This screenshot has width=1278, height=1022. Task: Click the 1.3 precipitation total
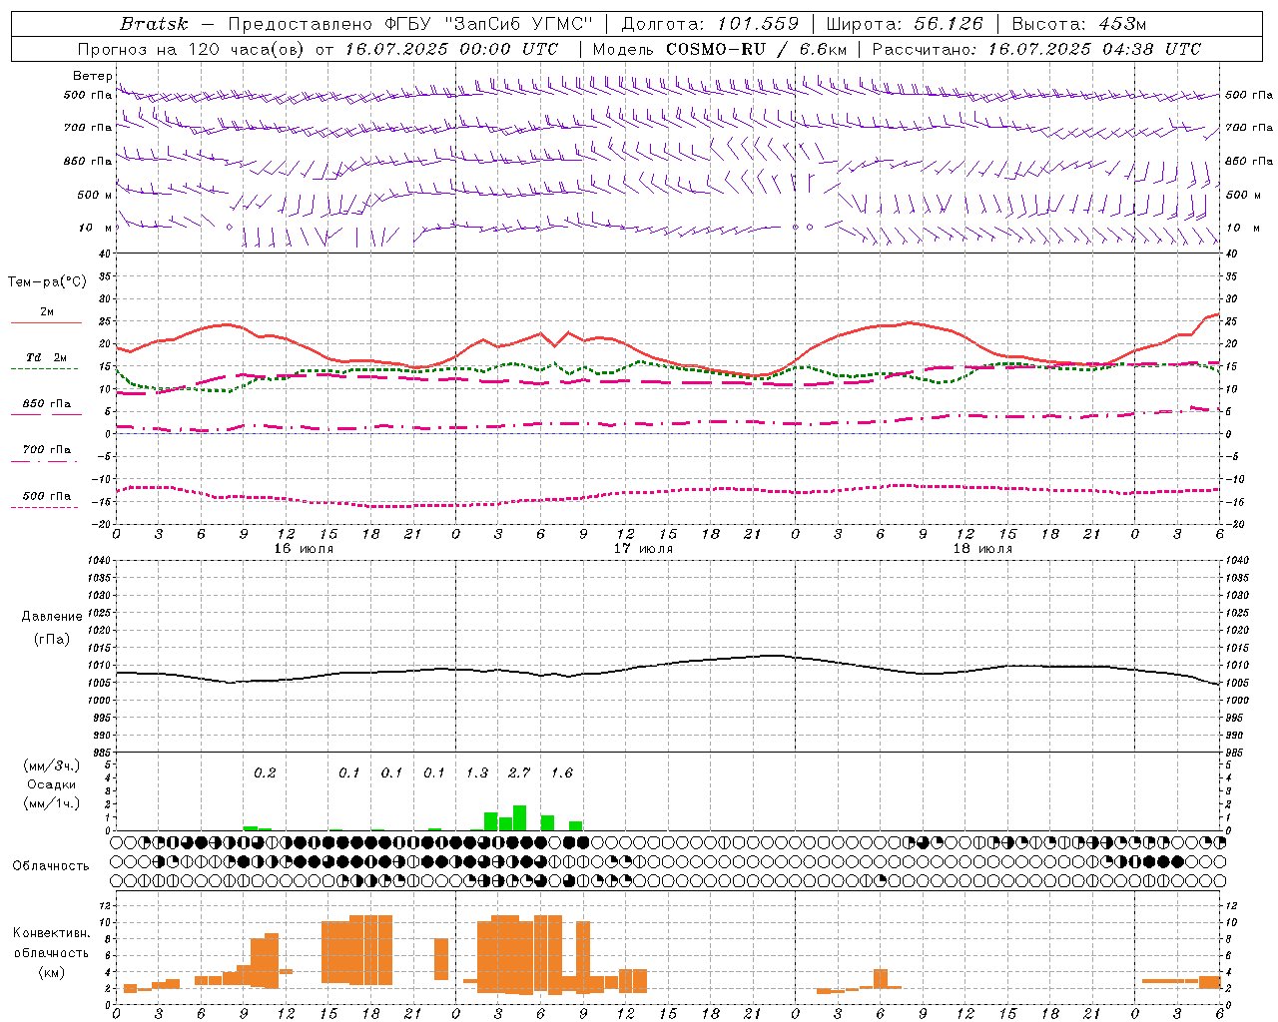(x=477, y=772)
